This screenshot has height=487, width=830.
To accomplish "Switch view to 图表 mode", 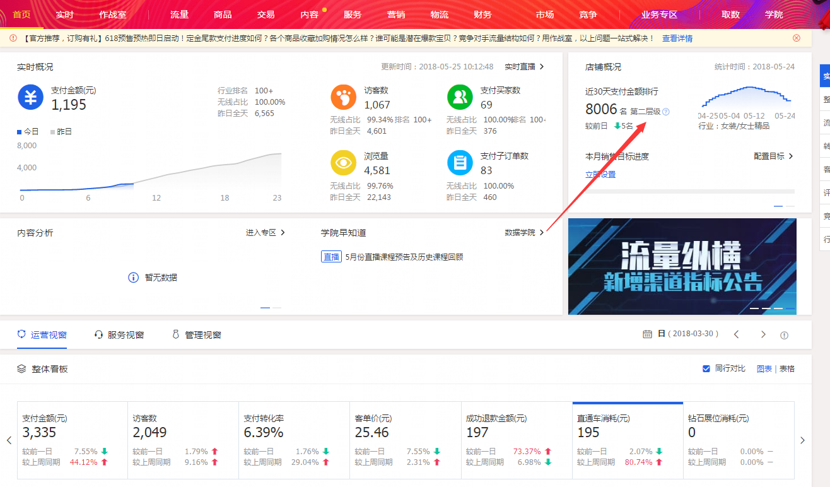I will 764,368.
